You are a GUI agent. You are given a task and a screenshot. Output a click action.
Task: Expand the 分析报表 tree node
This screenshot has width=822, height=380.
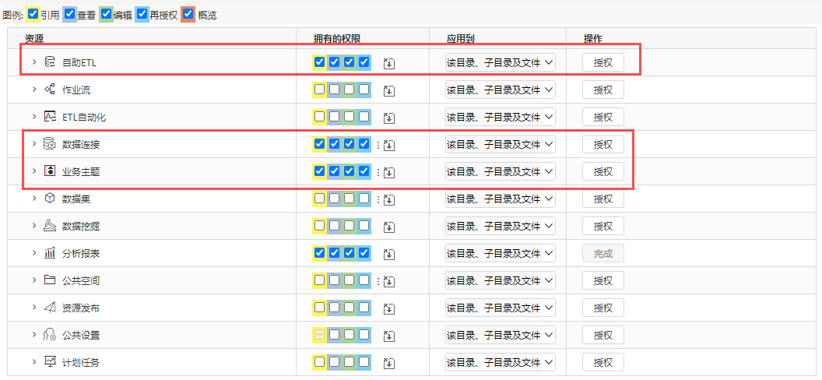pos(34,254)
